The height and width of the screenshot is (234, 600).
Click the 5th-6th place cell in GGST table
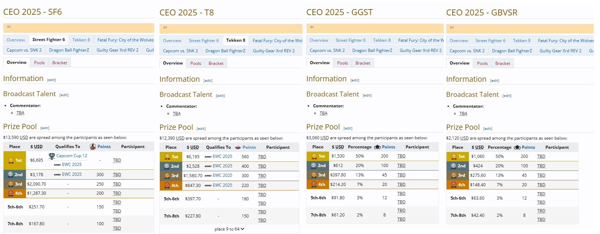coord(318,198)
